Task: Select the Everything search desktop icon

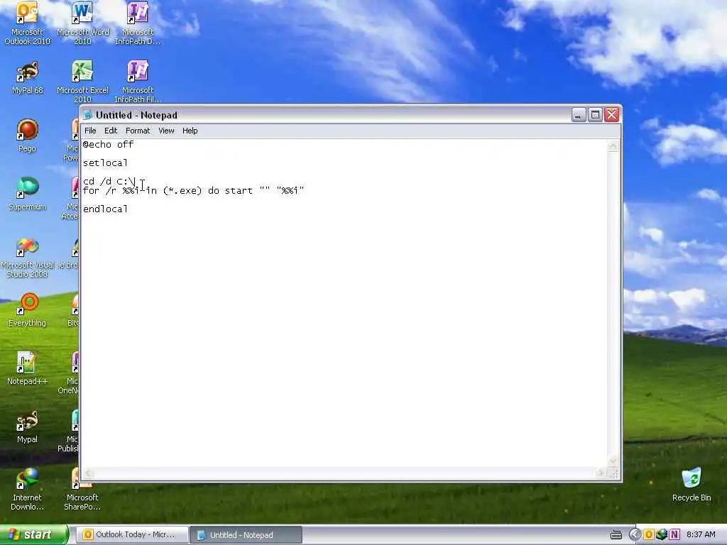Action: (27, 311)
